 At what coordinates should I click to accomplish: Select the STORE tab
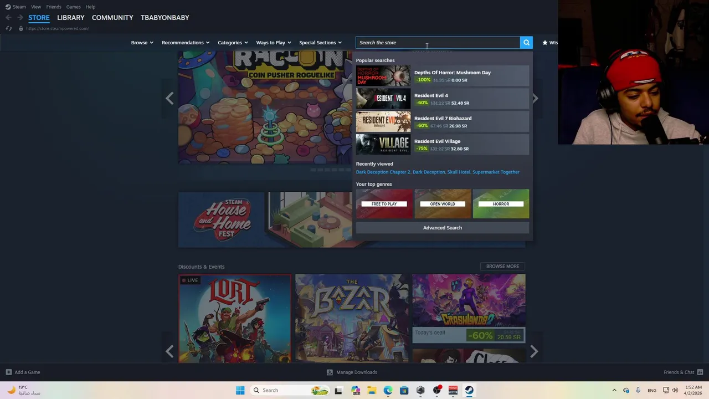(39, 18)
